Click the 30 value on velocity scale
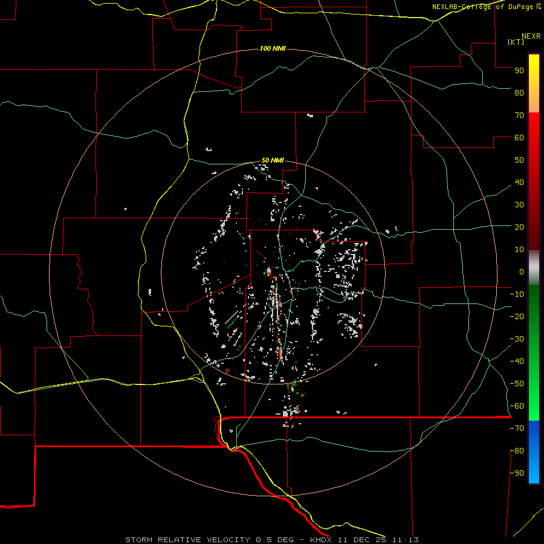 click(519, 205)
